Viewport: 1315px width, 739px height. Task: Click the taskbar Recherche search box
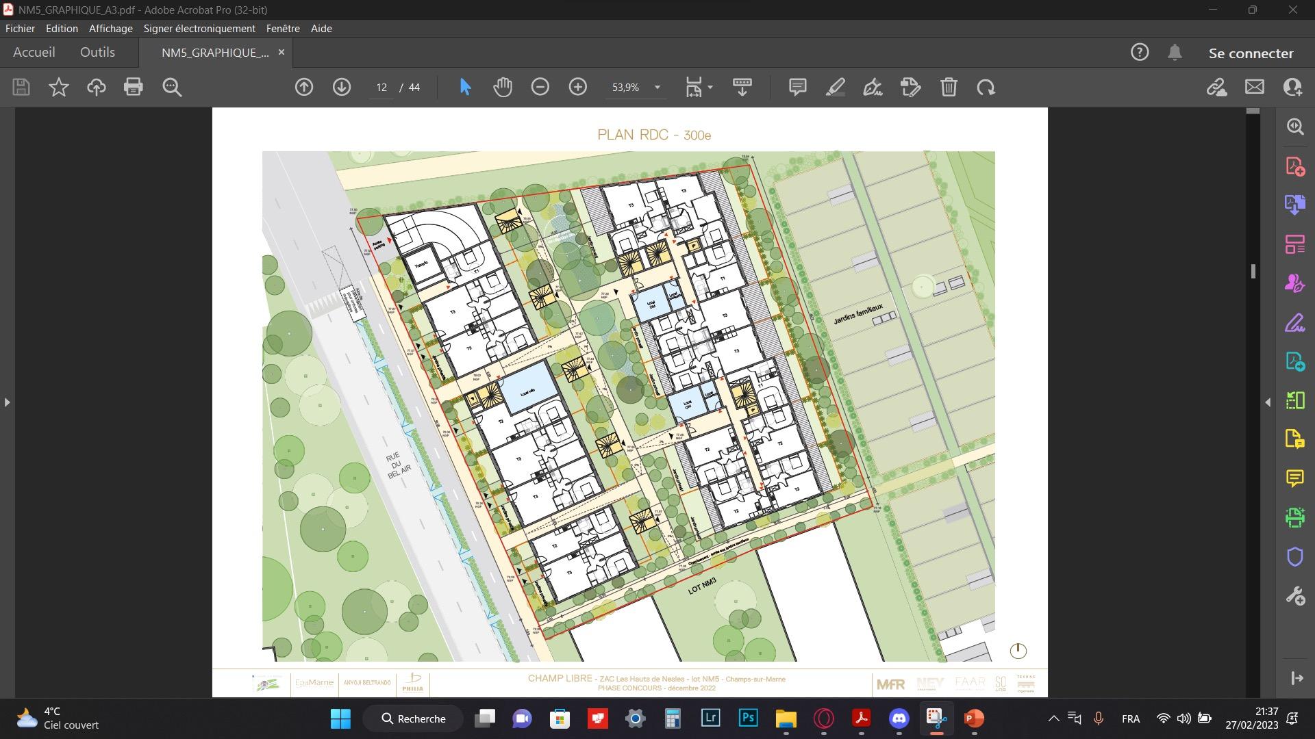(413, 718)
